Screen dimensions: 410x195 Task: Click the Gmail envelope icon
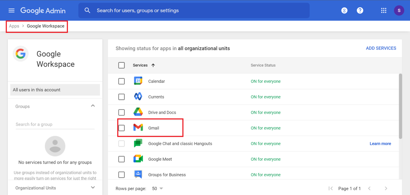pos(138,128)
